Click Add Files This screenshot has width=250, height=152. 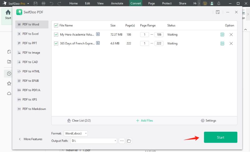[144, 120]
